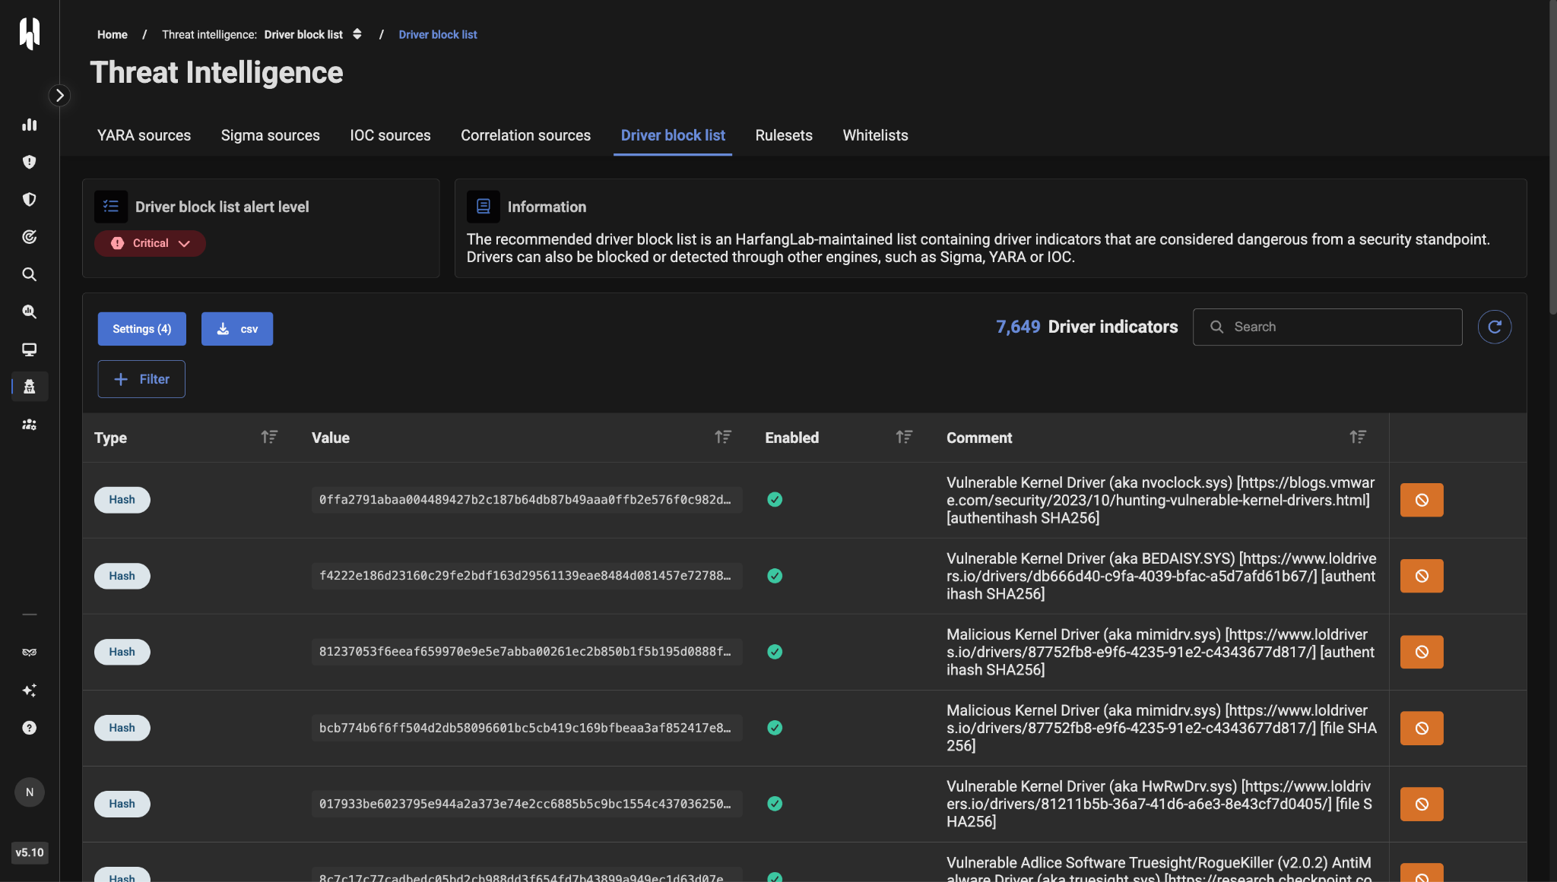This screenshot has height=882, width=1557.
Task: Click hash value starting 017933be6023
Action: 526,804
